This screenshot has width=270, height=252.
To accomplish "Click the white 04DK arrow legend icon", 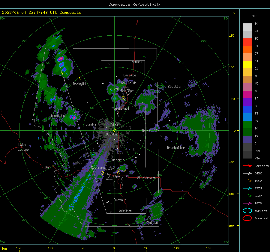I will coord(247,173).
